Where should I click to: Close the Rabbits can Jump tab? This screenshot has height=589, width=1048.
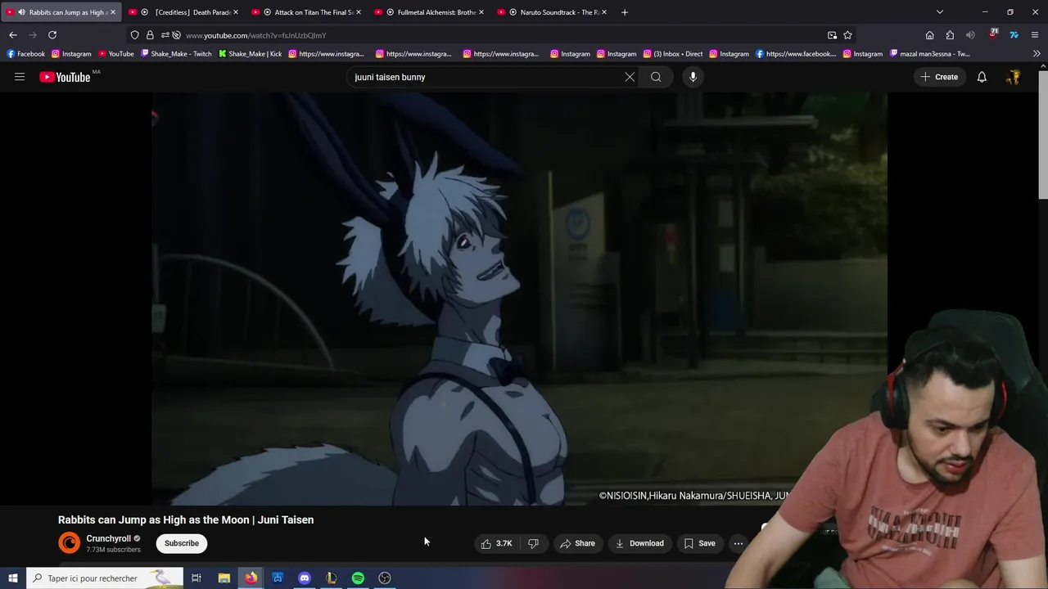(113, 12)
